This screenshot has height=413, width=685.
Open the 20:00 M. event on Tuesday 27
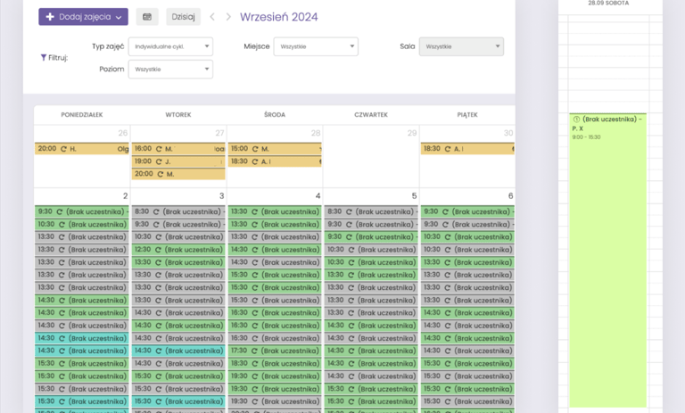[178, 174]
